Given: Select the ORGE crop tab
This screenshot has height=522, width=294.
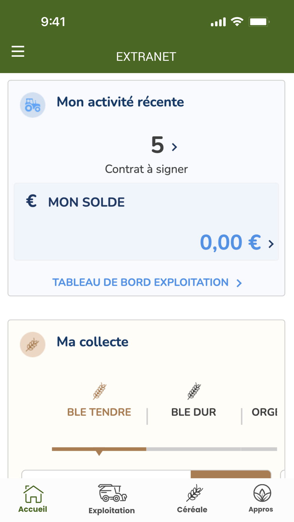Looking at the screenshot, I should 264,412.
